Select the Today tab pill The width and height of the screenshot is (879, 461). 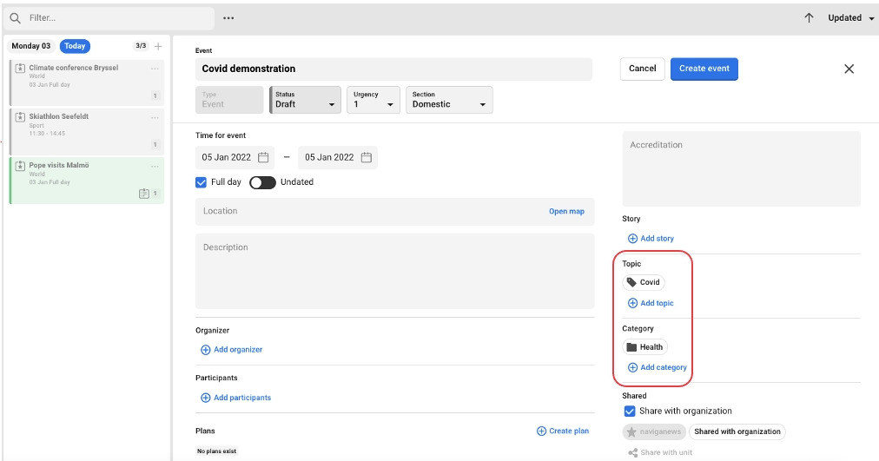pyautogui.click(x=75, y=46)
